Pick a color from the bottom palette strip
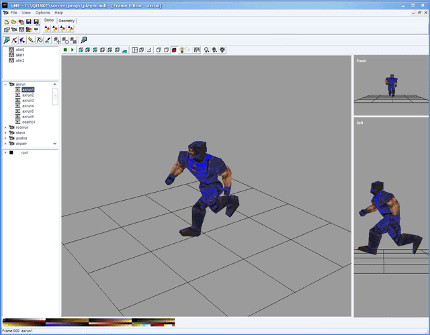This screenshot has height=335, width=430. (89, 322)
